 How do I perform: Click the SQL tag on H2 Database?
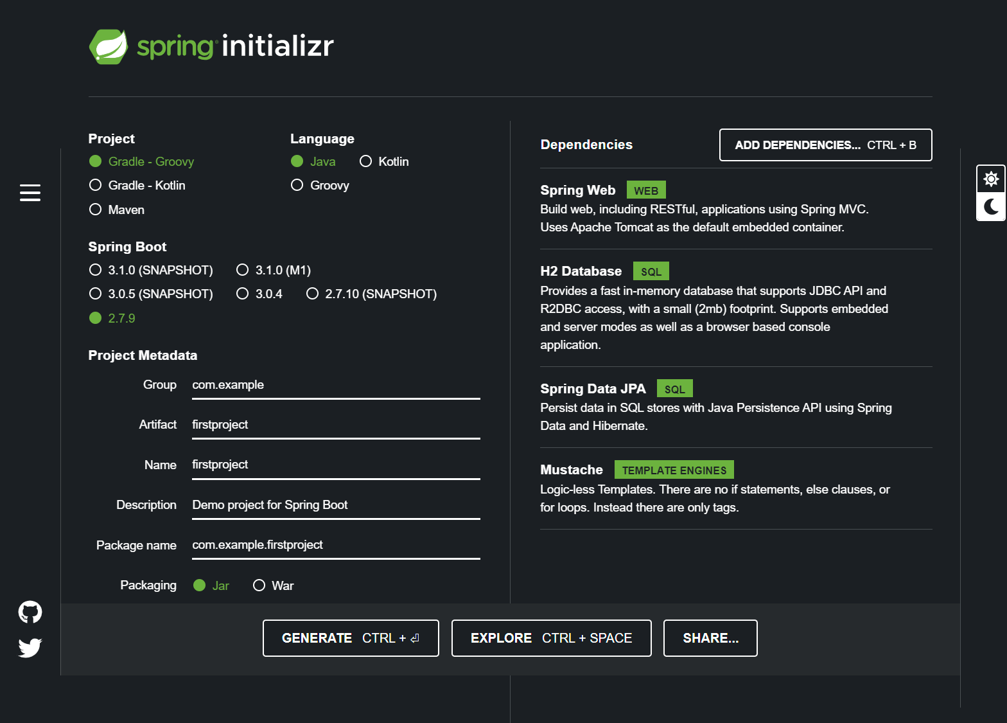651,271
